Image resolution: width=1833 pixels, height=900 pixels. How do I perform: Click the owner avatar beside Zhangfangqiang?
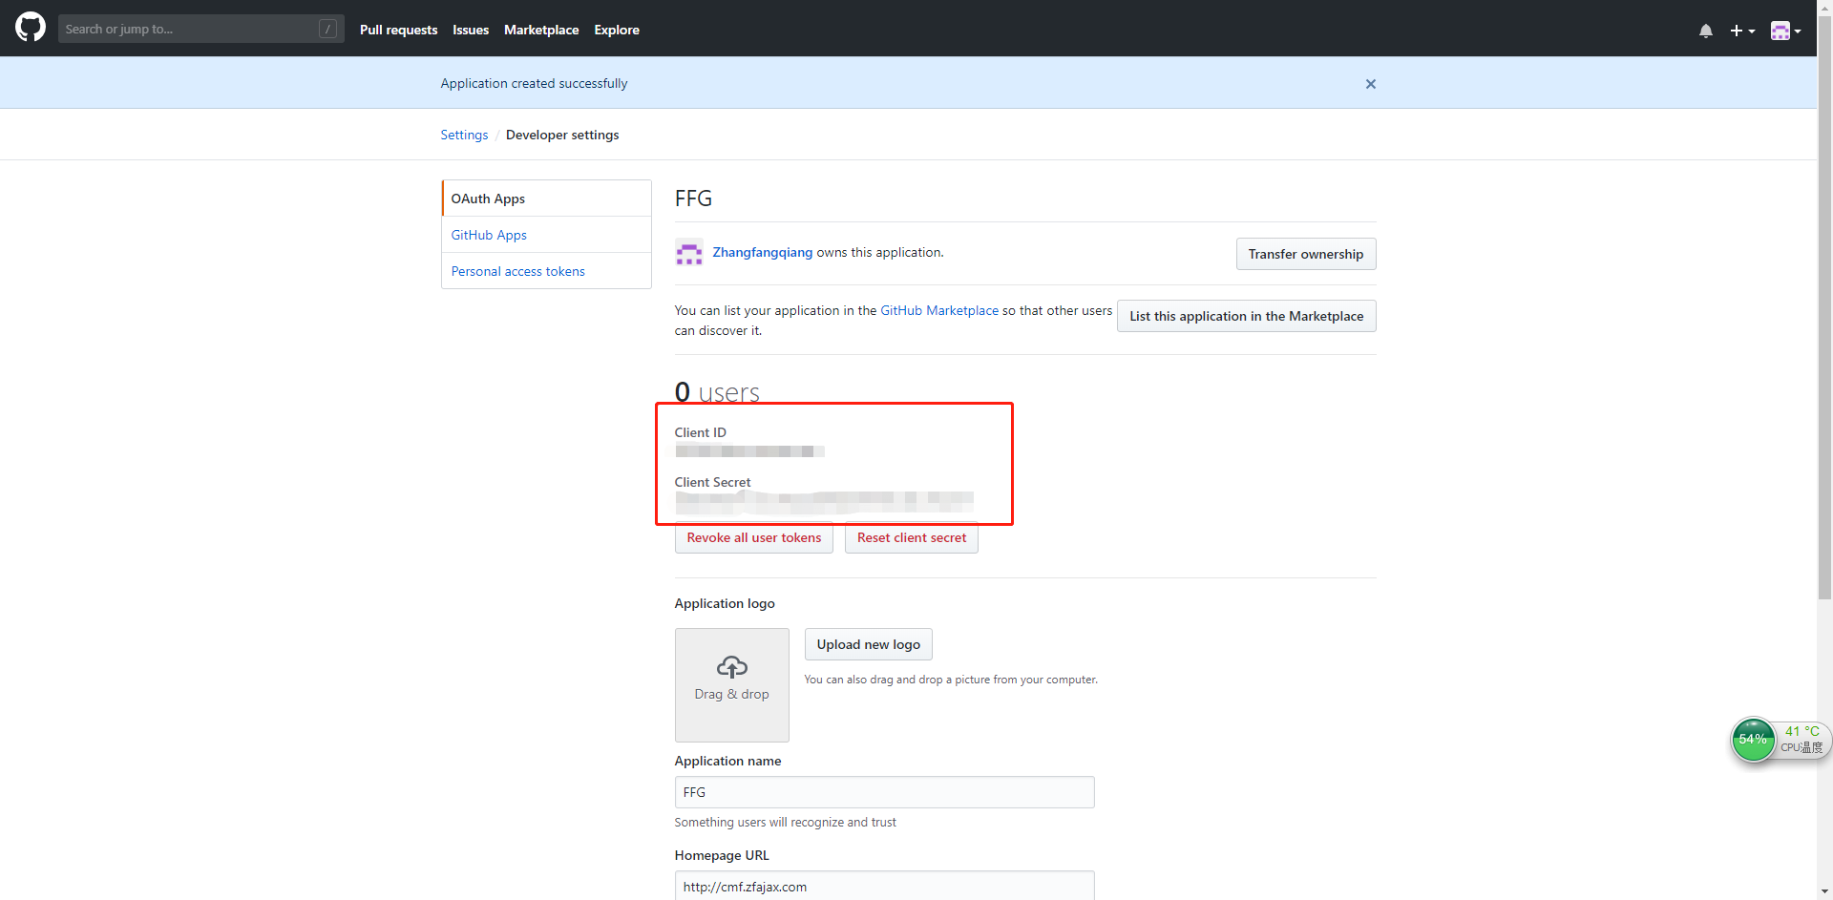[688, 253]
